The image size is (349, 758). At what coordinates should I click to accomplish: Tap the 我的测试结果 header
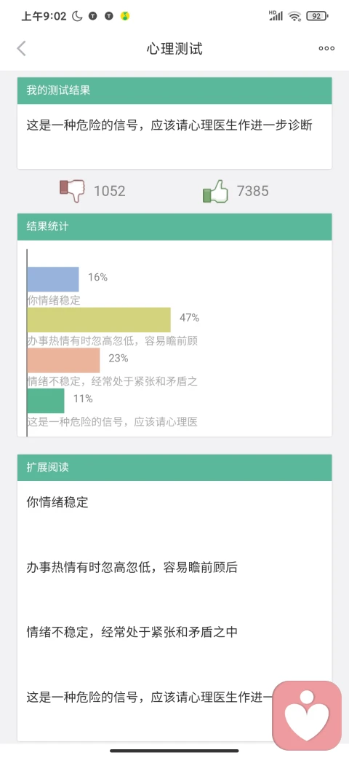tap(174, 90)
